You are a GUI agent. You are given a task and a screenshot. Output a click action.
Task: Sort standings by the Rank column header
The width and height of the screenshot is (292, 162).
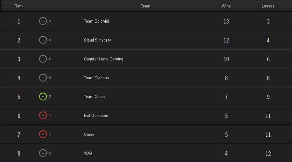point(19,6)
